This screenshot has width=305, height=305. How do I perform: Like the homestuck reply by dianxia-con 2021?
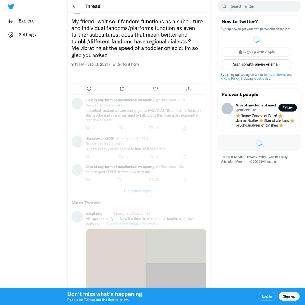[x=152, y=156]
